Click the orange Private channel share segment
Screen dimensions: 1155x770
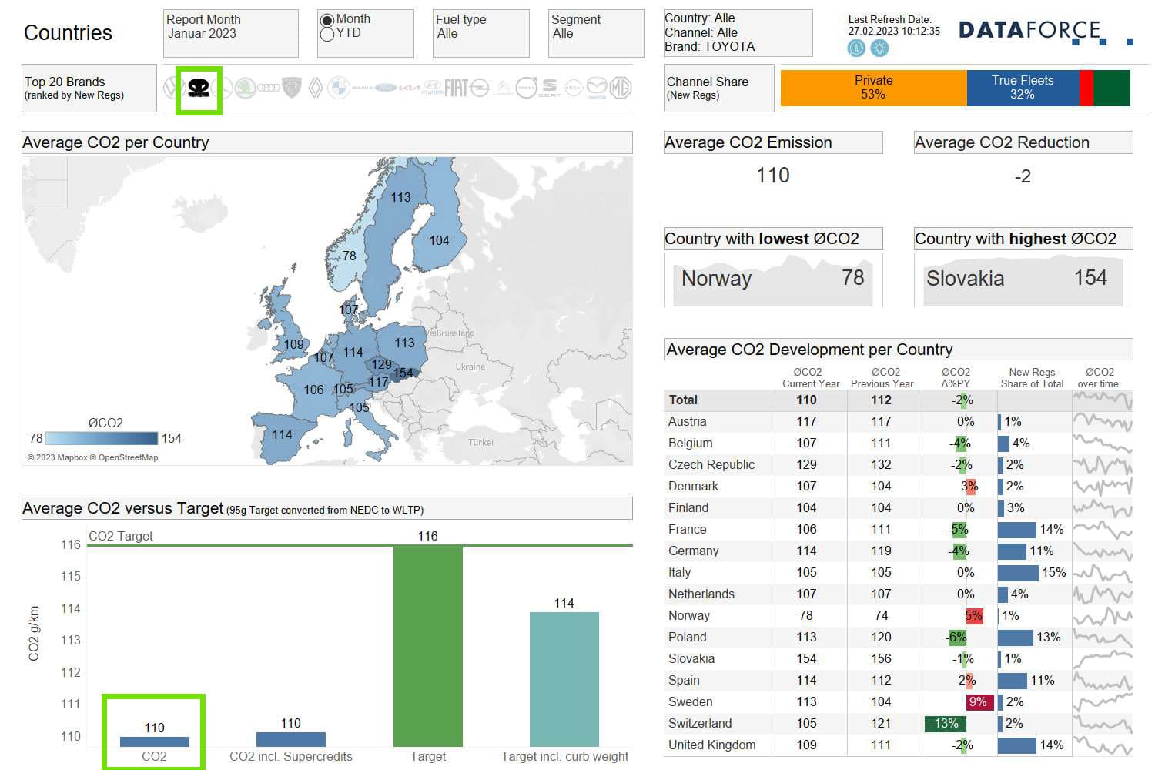point(874,88)
